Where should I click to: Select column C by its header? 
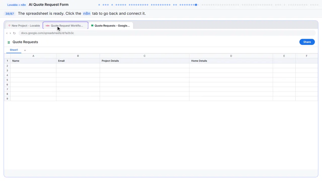coord(144,56)
